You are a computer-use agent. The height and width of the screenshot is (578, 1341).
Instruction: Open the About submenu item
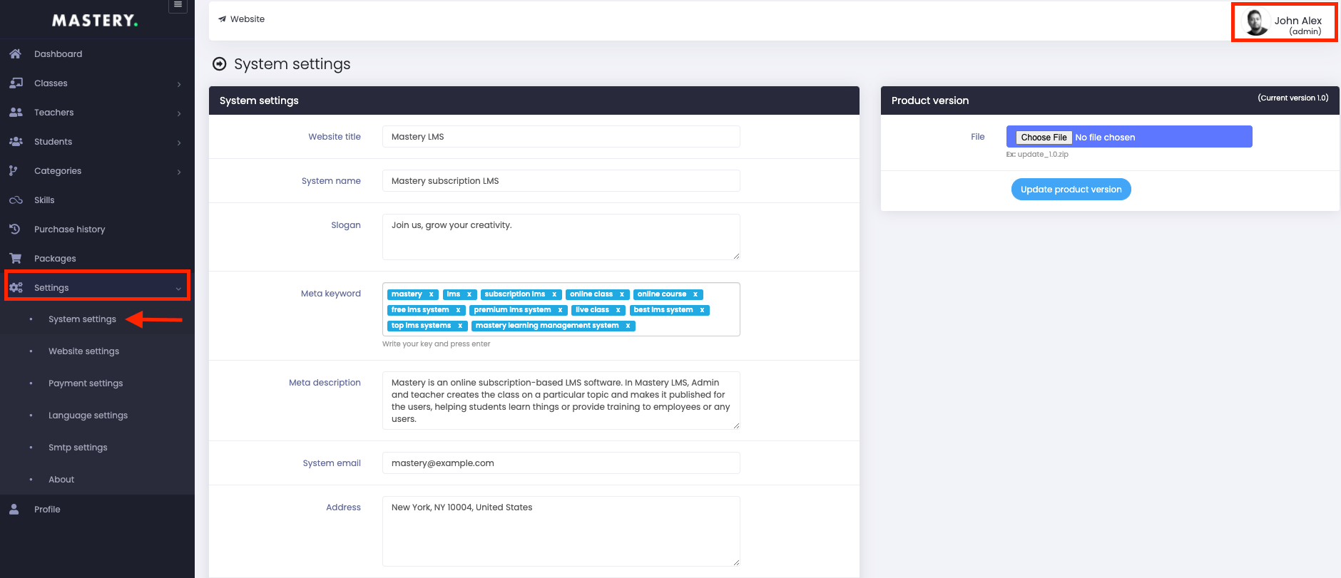pos(61,479)
